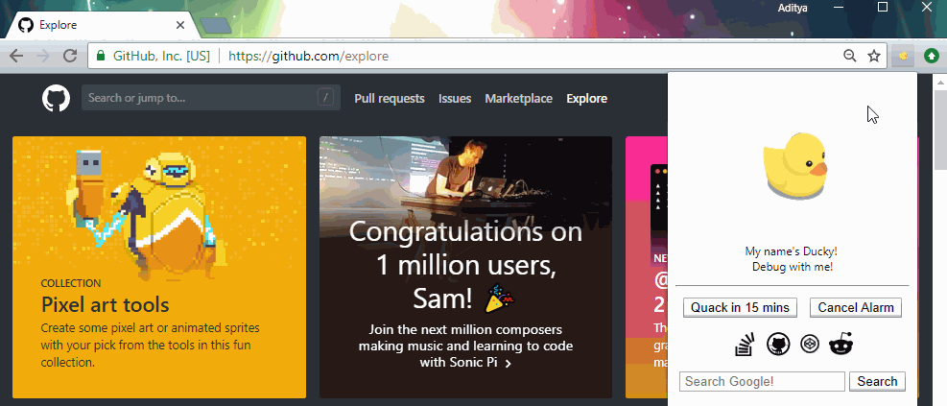Image resolution: width=947 pixels, height=406 pixels.
Task: Open Pull requests in GitHub nav
Action: click(x=390, y=99)
